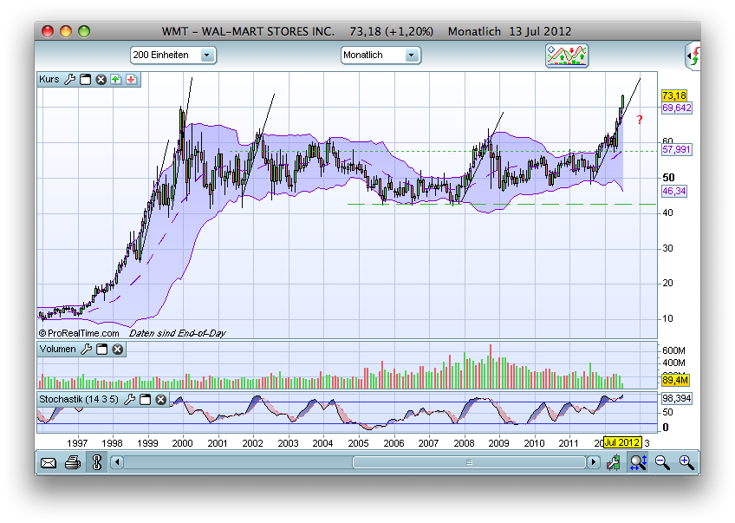
Task: Click the 200 Einheiten dropdown arrow
Action: (x=206, y=56)
